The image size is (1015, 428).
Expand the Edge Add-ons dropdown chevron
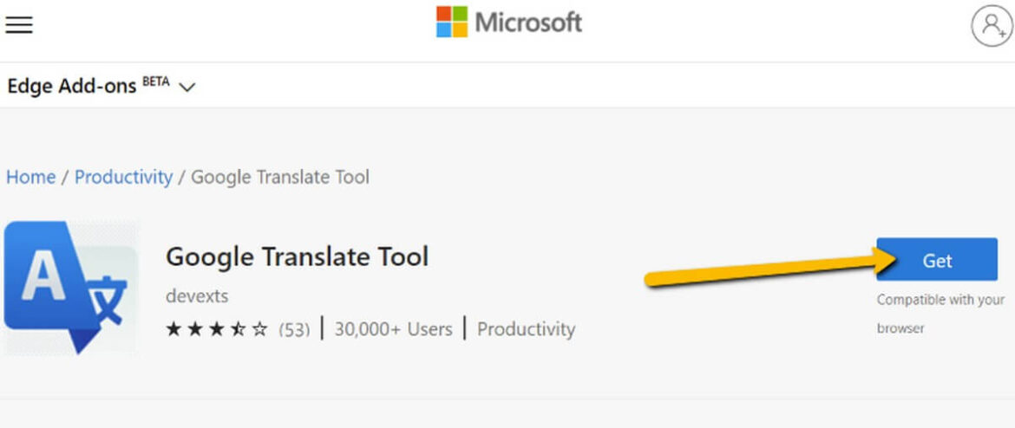point(187,87)
